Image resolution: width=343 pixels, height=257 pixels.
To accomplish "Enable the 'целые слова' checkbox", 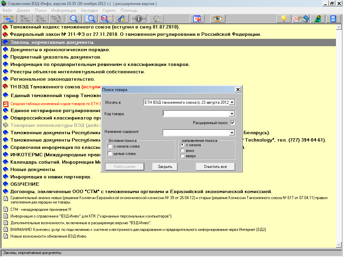I will pyautogui.click(x=110, y=154).
